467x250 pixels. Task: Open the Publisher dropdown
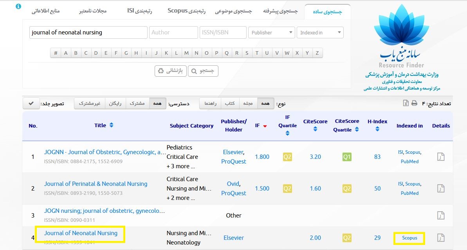click(271, 32)
